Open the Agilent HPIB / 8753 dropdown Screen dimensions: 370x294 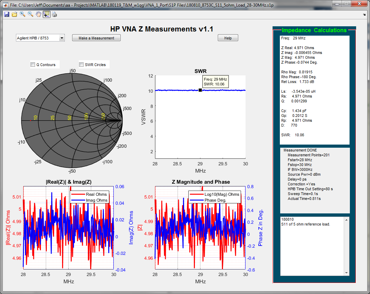pos(40,38)
